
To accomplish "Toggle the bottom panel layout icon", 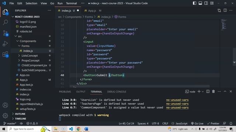I will [x=200, y=3].
